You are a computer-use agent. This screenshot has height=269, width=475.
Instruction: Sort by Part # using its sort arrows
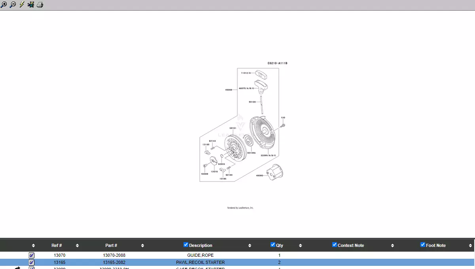click(142, 245)
